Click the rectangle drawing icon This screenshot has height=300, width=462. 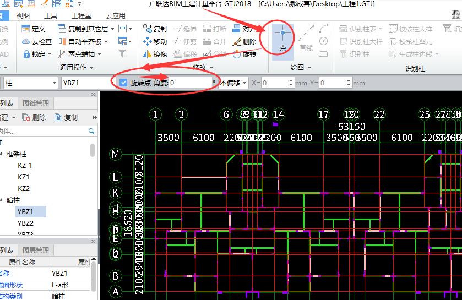[x=324, y=54]
